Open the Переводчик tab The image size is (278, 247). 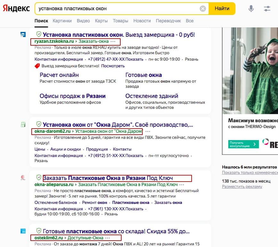pyautogui.click(x=168, y=21)
